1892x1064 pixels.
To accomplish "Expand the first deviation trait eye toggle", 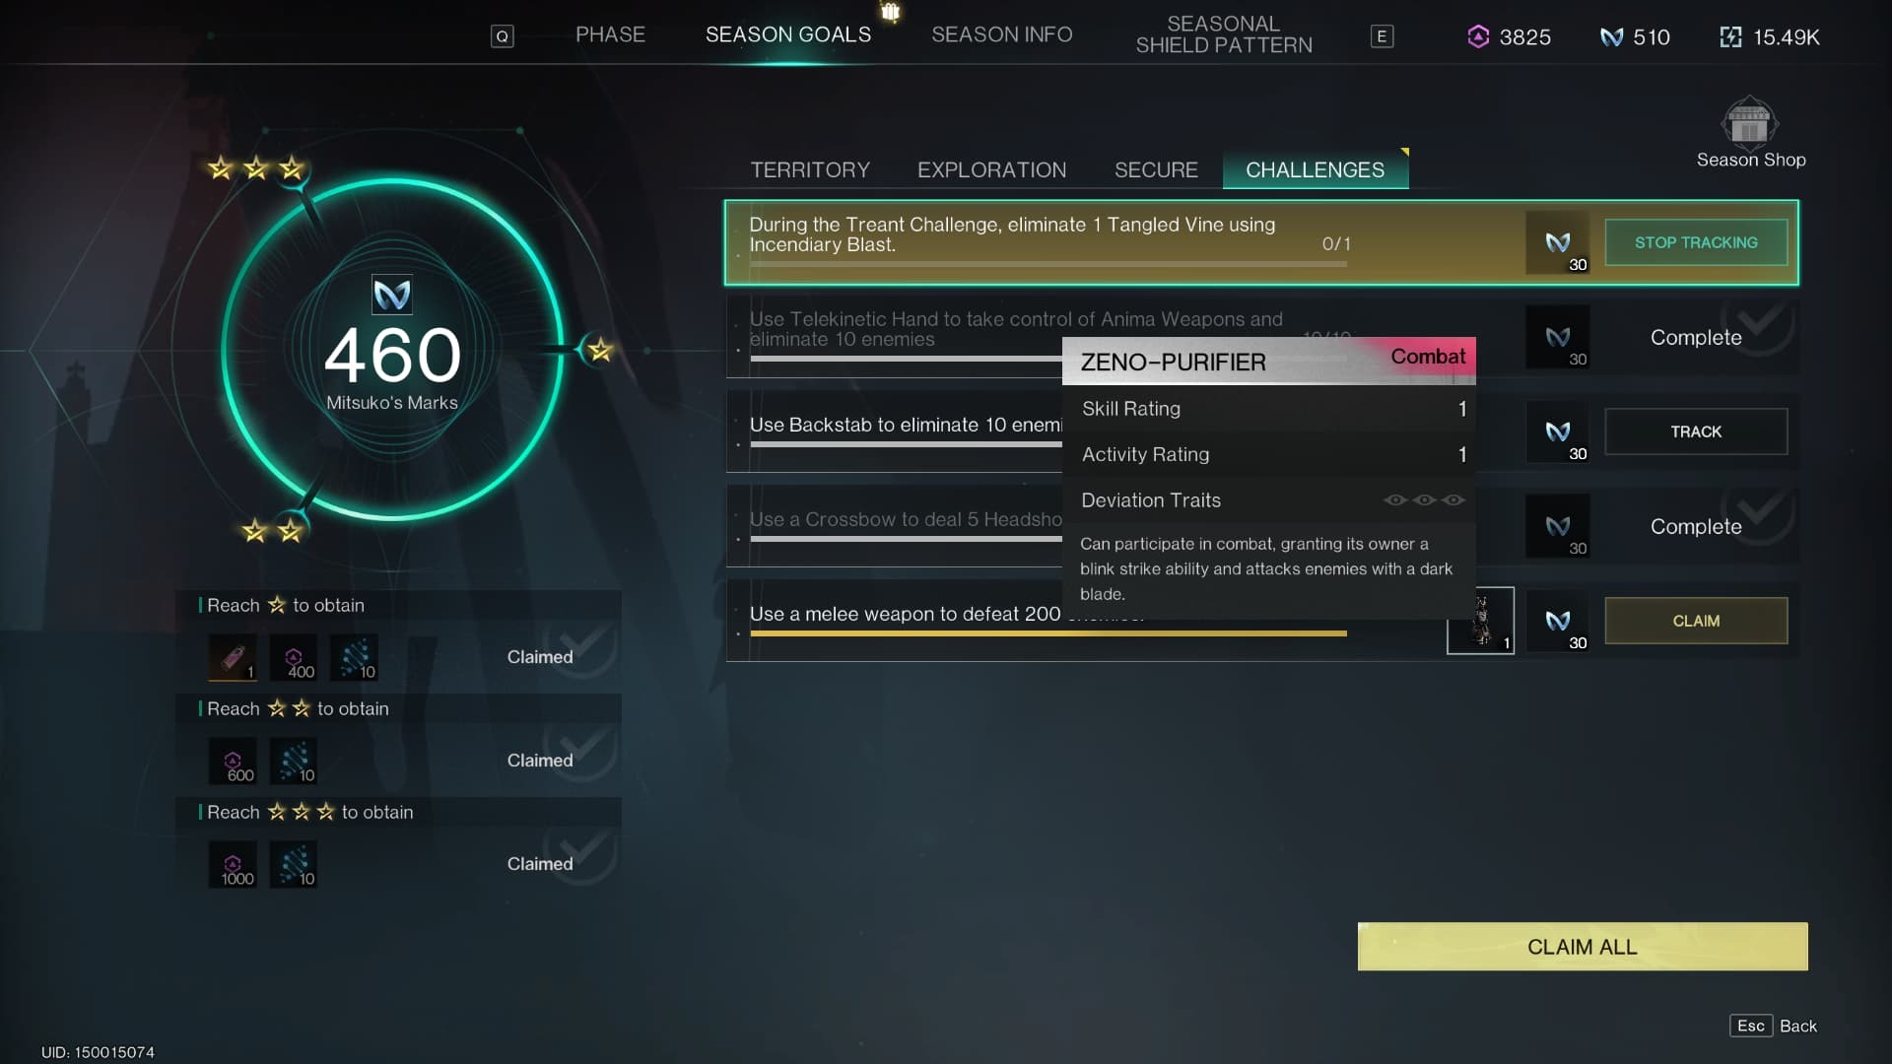I will 1391,500.
